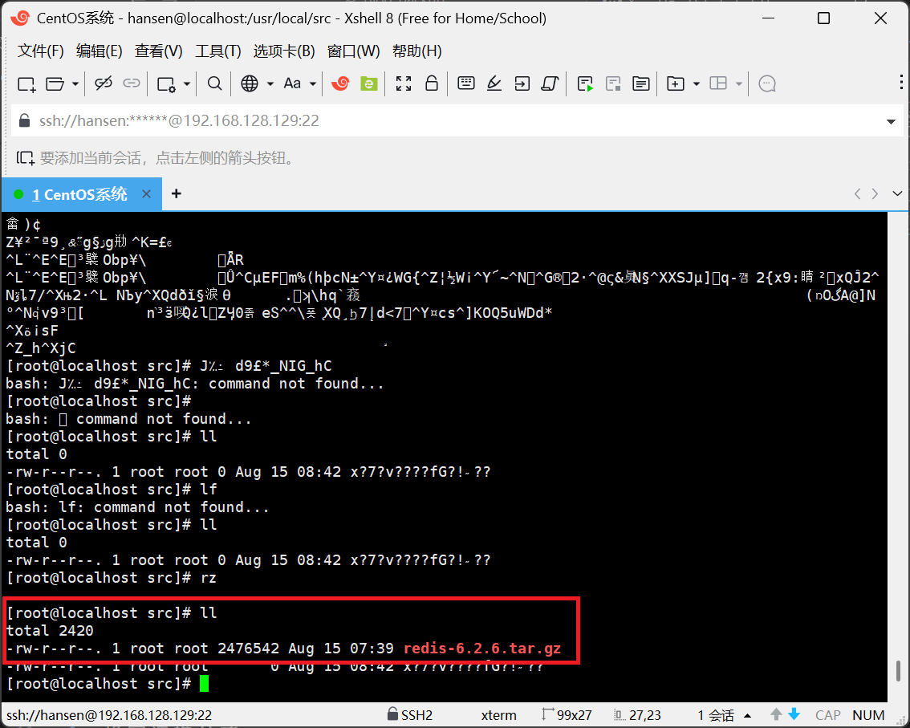Click the disconnect session icon

pos(104,83)
